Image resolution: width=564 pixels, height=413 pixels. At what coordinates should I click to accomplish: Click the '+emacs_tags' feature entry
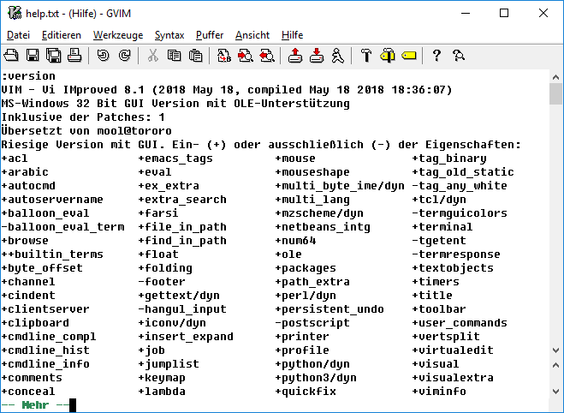175,158
